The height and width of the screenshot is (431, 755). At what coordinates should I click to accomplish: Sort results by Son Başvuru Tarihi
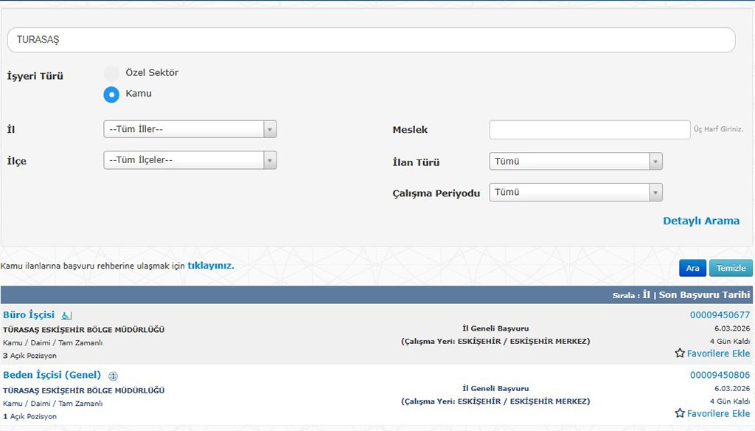pyautogui.click(x=704, y=295)
